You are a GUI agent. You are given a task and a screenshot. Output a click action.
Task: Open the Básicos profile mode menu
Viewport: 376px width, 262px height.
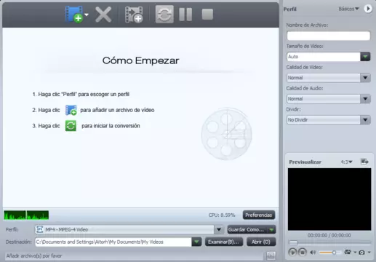348,9
